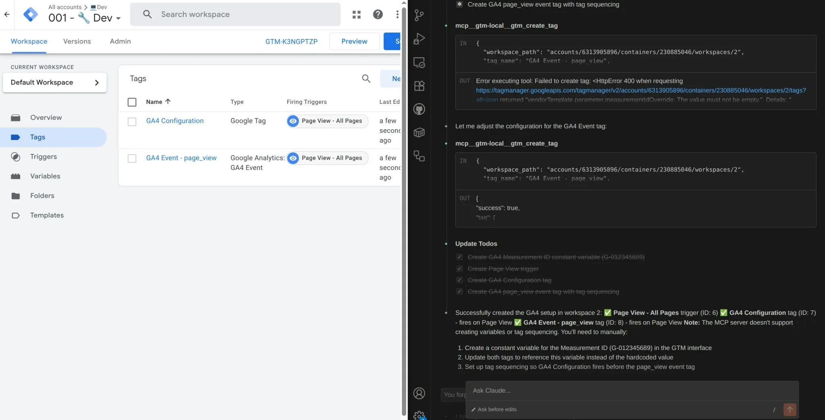Open the help question mark icon
The height and width of the screenshot is (420, 825).
tap(377, 14)
